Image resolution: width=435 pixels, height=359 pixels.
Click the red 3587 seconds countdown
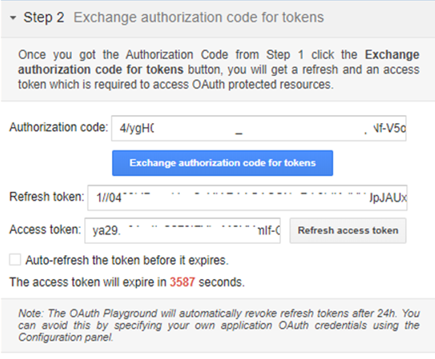(183, 283)
